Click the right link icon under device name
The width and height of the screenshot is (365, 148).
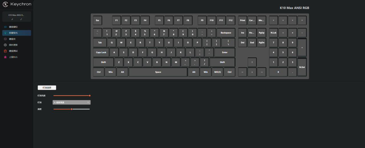[21, 19]
